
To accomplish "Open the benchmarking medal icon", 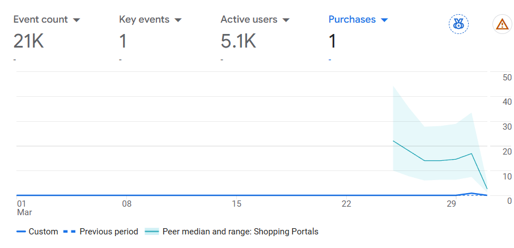I will click(x=458, y=24).
